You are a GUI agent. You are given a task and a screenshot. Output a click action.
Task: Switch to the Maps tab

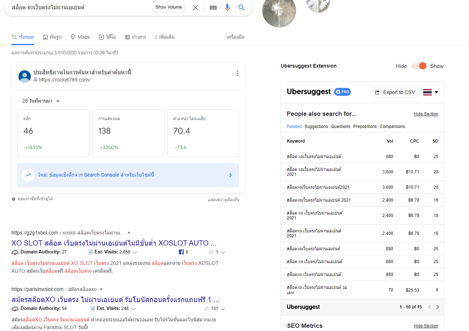click(80, 37)
